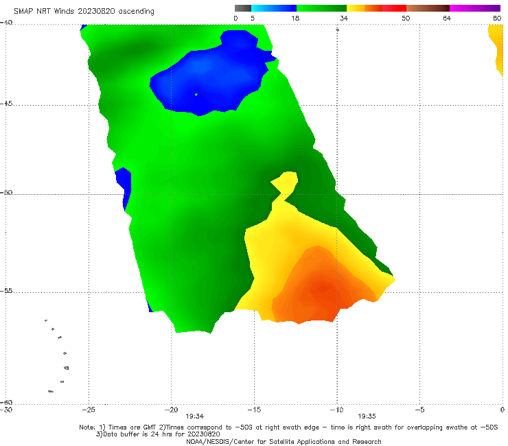Click the longitude axis label '-25'
This screenshot has height=446, width=508.
coord(89,410)
